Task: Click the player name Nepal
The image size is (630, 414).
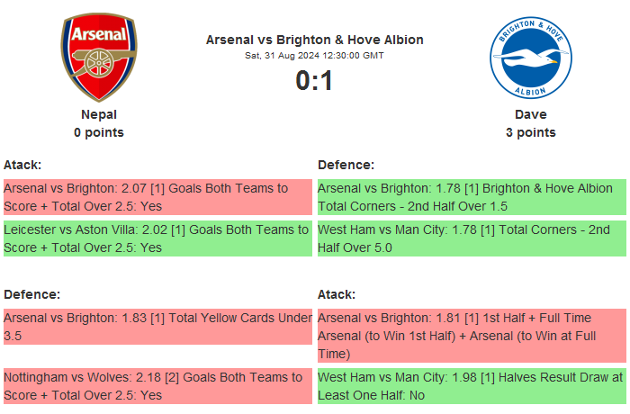Action: pyautogui.click(x=99, y=114)
